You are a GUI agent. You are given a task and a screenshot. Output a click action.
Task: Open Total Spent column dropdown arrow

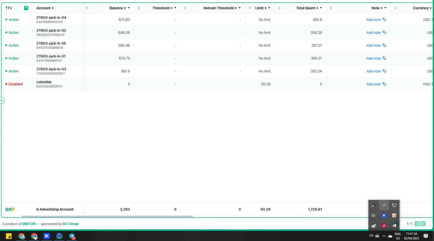321,8
